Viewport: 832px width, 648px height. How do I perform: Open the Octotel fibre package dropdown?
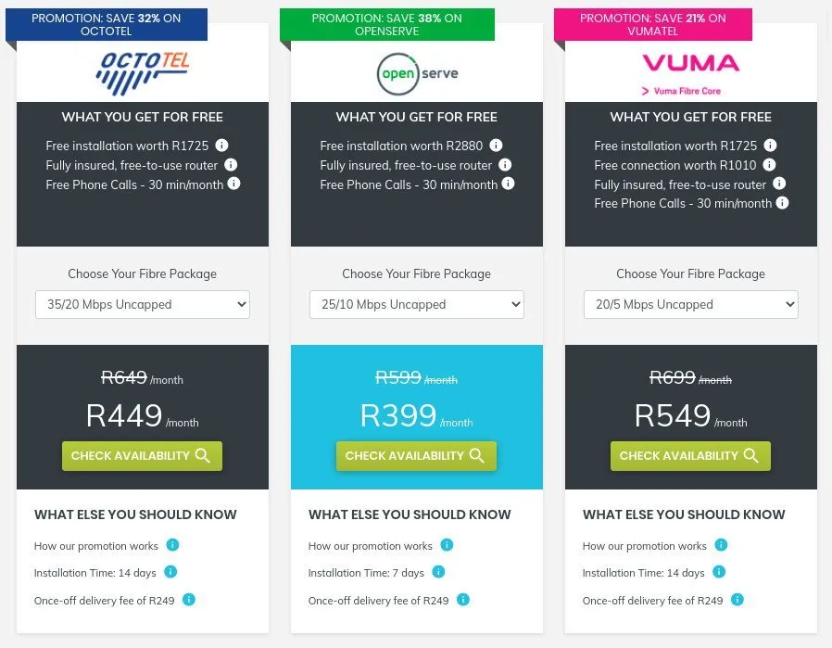pyautogui.click(x=142, y=304)
